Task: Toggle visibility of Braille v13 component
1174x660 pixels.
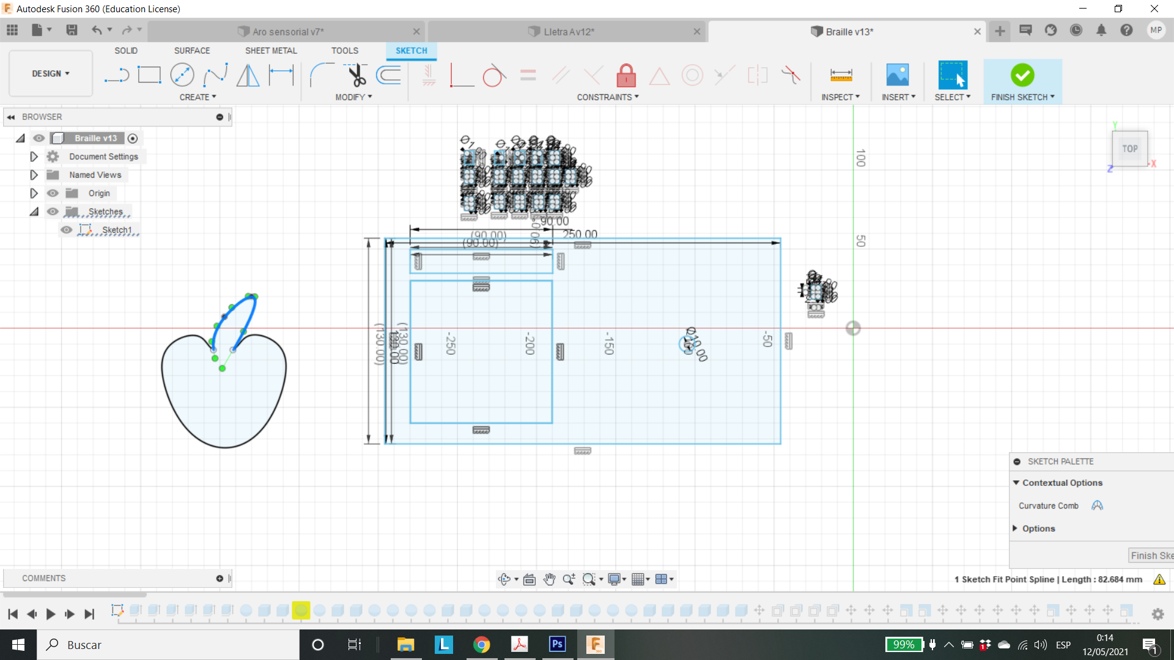Action: coord(39,138)
